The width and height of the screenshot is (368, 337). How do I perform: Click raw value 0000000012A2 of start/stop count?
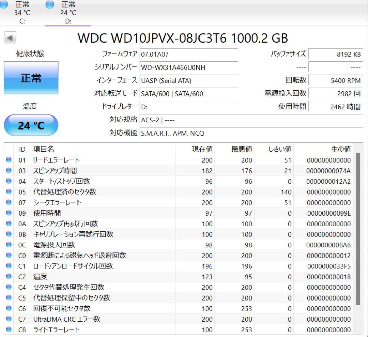tap(328, 181)
